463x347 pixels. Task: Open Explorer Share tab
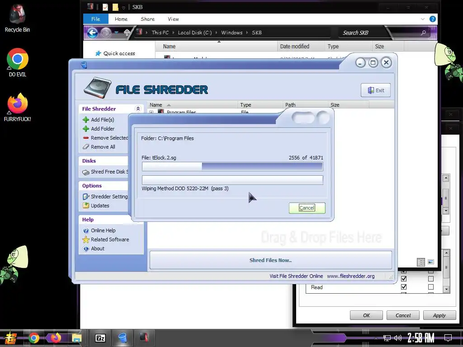[x=148, y=19]
